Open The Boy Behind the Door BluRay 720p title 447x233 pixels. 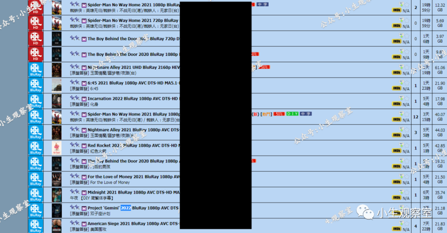point(134,39)
